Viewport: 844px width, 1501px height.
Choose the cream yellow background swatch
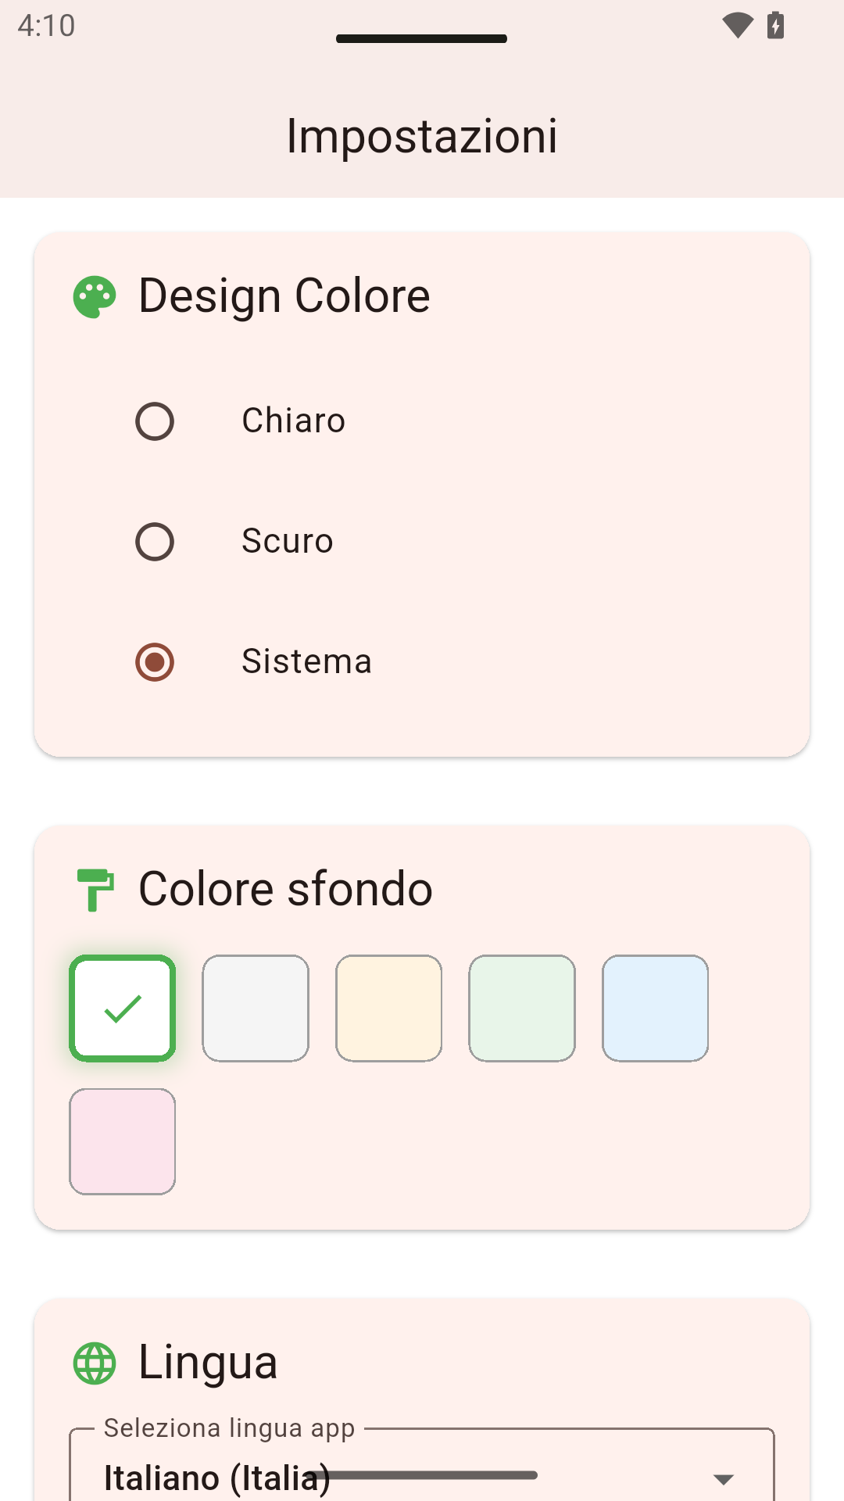point(389,1008)
